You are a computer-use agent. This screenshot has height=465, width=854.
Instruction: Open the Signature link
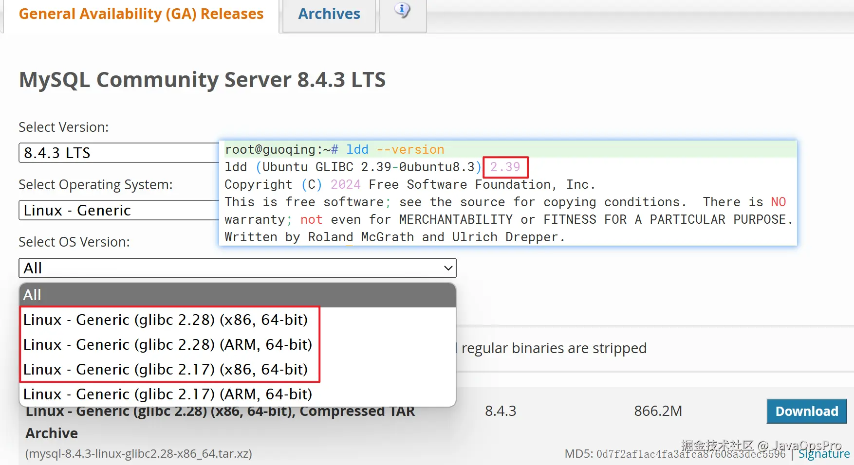tap(824, 453)
